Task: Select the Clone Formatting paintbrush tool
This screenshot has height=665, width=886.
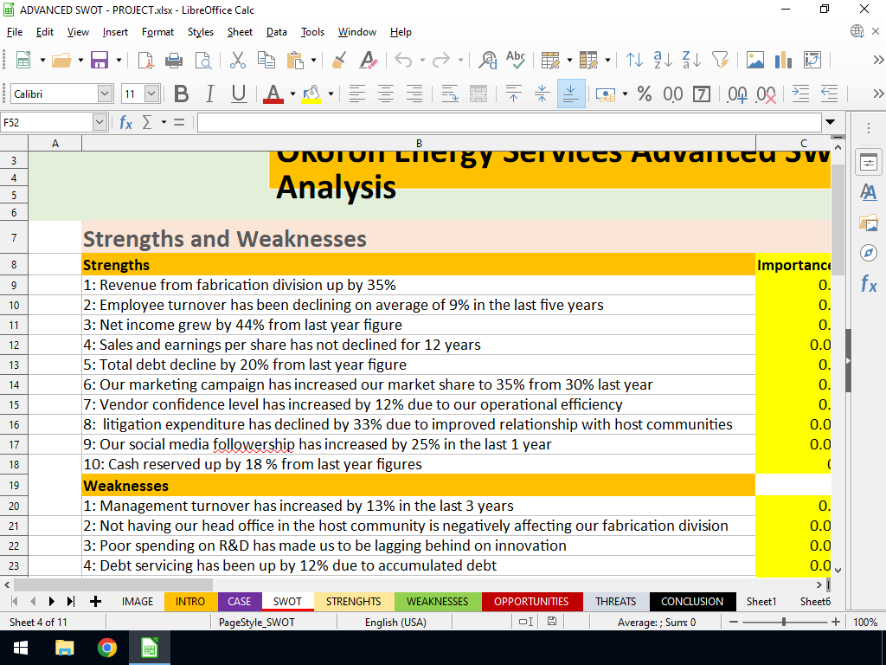Action: pyautogui.click(x=339, y=60)
